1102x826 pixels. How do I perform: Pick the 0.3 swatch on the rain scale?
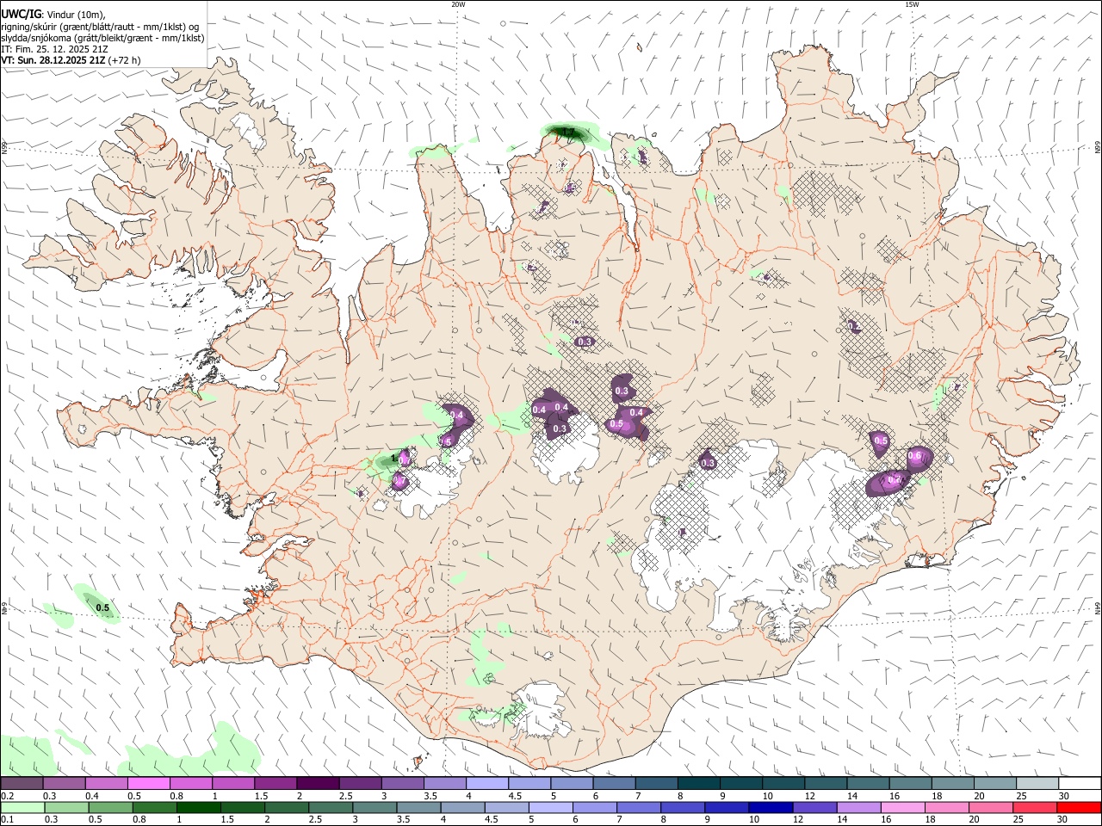(x=67, y=807)
